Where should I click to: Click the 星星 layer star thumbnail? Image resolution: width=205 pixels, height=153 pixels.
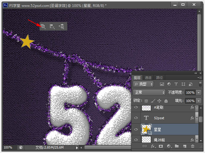(146, 129)
